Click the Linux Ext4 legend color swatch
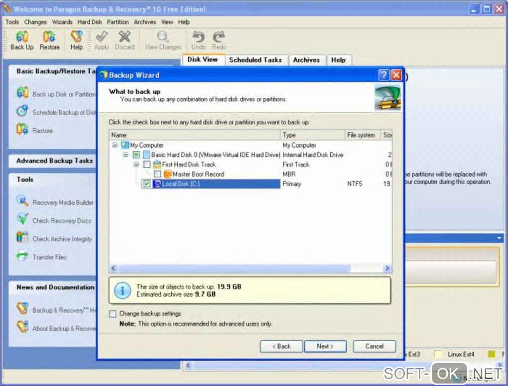The height and width of the screenshot is (386, 508). click(438, 354)
